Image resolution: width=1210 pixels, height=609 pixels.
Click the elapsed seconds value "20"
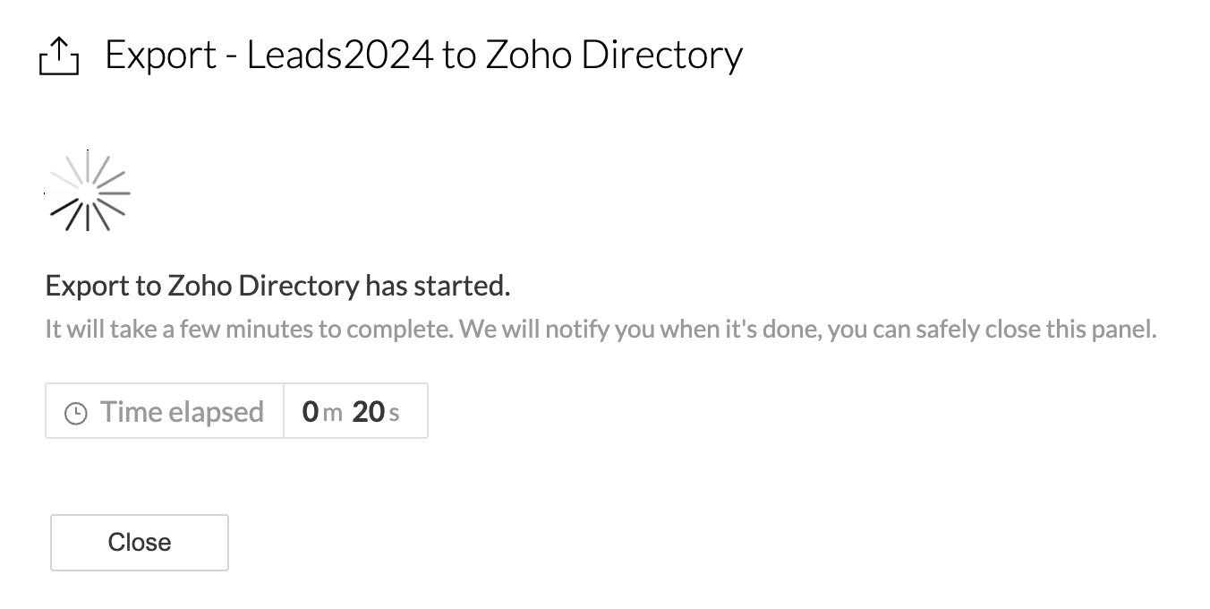(368, 412)
